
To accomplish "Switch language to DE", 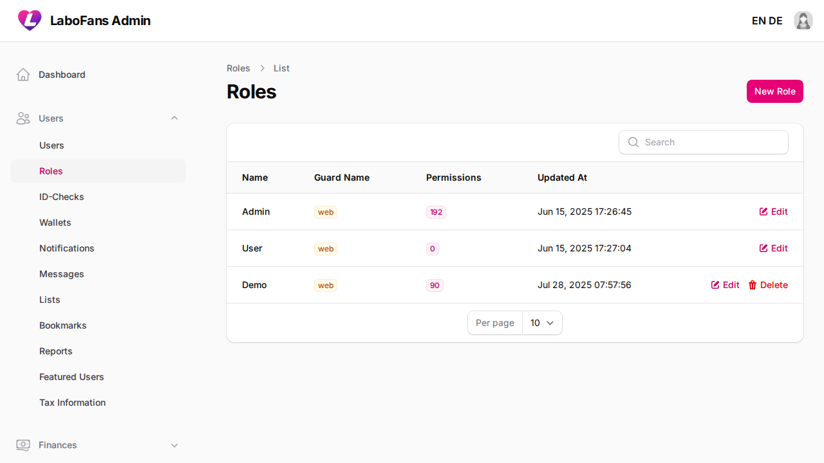I will tap(776, 21).
